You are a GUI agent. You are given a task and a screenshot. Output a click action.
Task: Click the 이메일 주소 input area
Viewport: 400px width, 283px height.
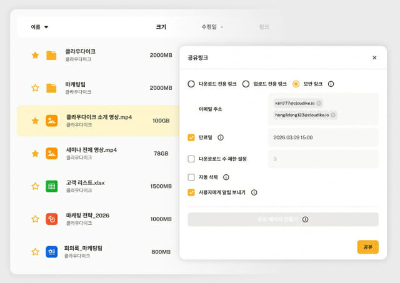[x=323, y=109]
